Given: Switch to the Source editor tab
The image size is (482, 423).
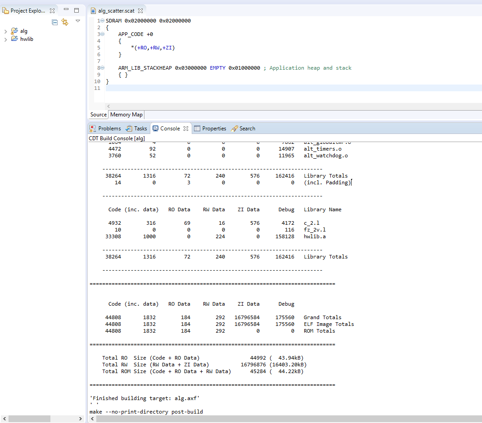Looking at the screenshot, I should pyautogui.click(x=98, y=115).
